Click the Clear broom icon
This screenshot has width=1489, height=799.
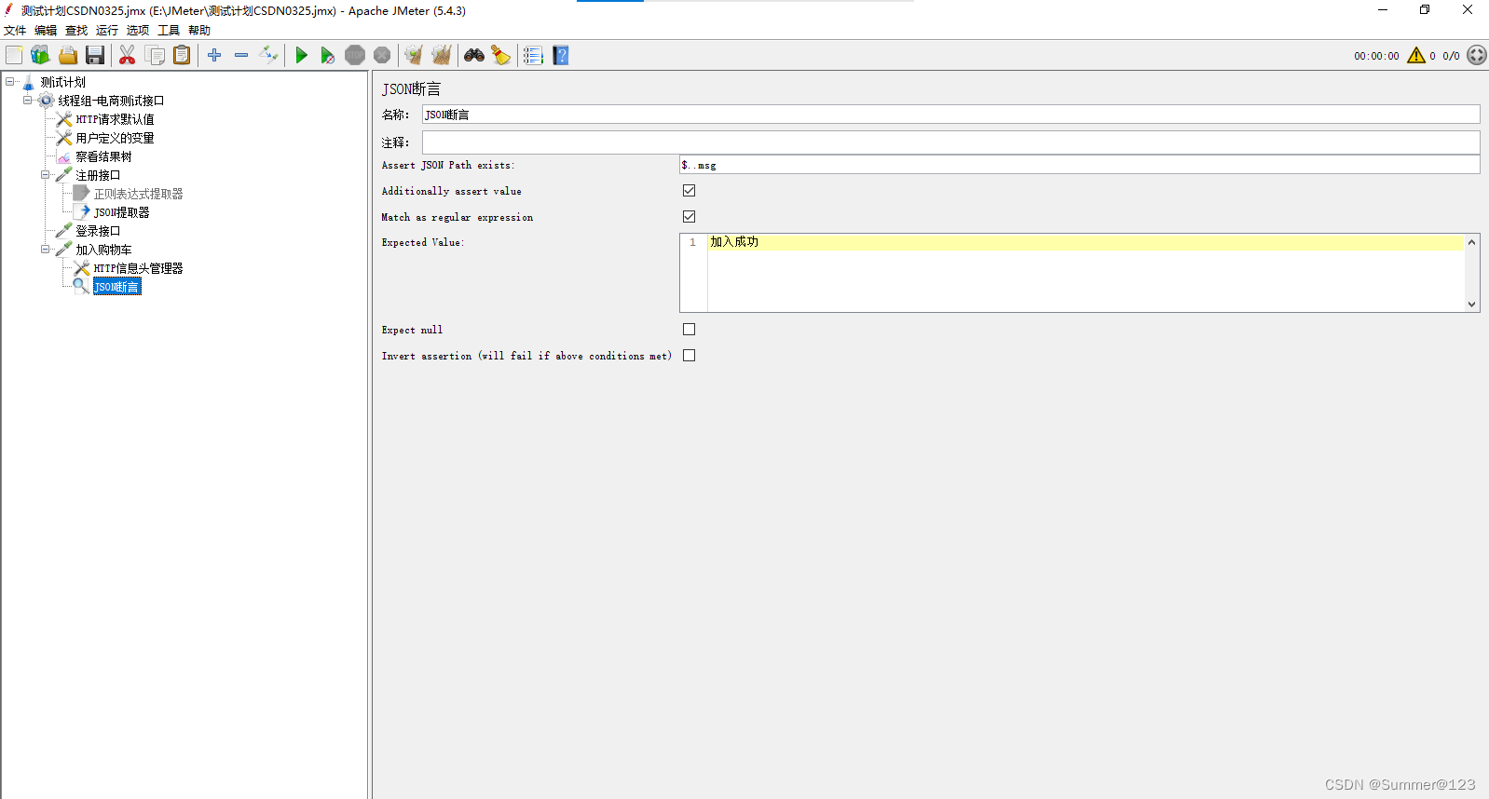click(414, 56)
